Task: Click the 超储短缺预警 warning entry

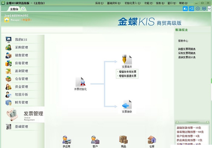Action: click(190, 128)
